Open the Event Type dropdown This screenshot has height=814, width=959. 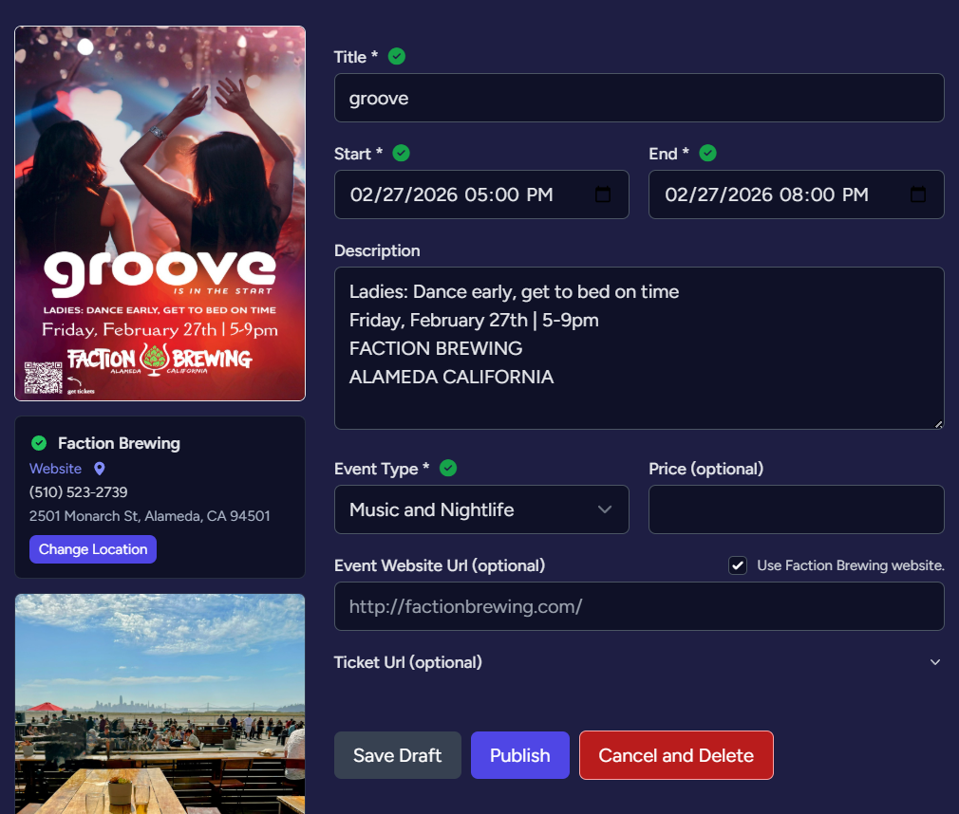(x=481, y=509)
